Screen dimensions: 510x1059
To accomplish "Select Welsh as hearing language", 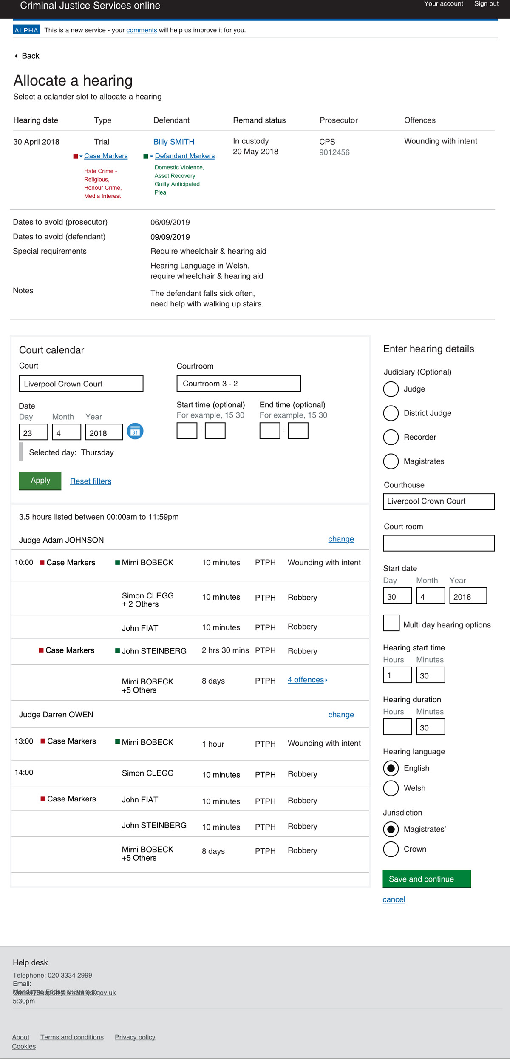I will pyautogui.click(x=391, y=788).
